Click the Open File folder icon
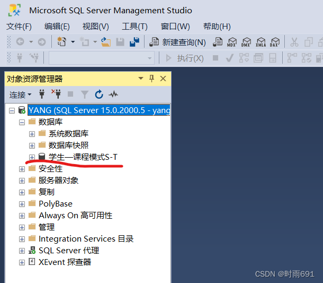The height and width of the screenshot is (283, 323). coord(106,42)
